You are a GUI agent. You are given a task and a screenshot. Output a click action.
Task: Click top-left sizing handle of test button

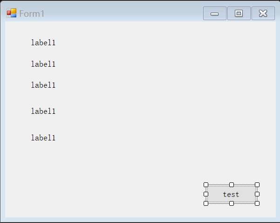point(206,185)
